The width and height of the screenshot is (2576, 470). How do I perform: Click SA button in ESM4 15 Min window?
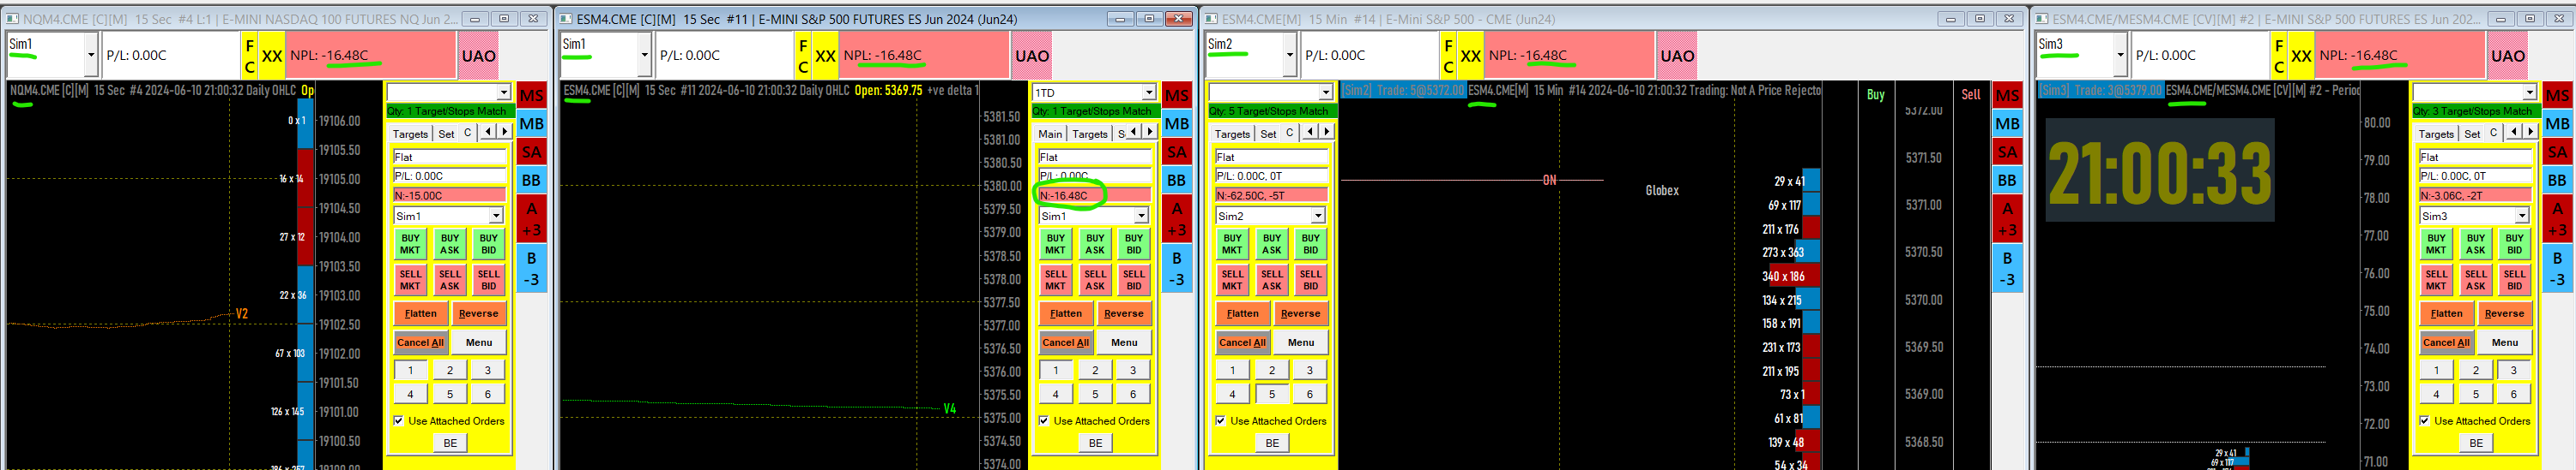click(x=2007, y=152)
